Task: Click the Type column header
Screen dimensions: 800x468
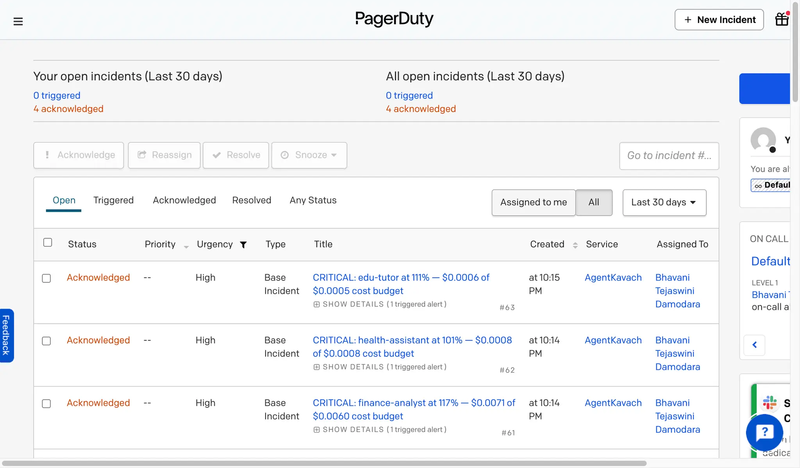Action: 275,244
